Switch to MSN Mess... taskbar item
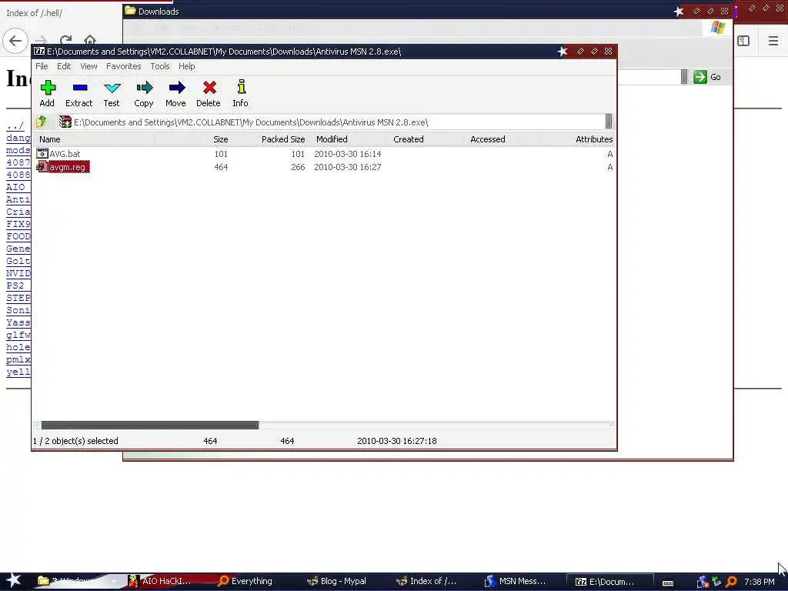The width and height of the screenshot is (788, 591). (x=516, y=581)
